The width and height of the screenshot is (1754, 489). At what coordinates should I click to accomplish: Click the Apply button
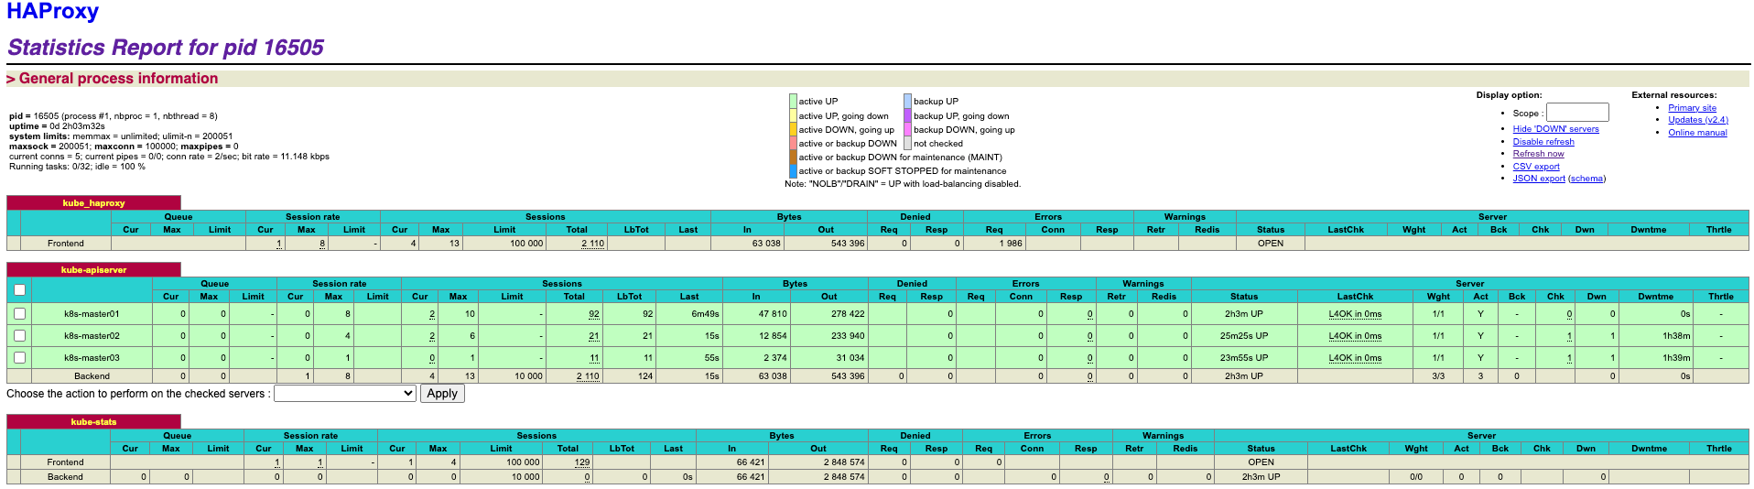[442, 393]
